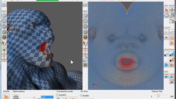Click the UV viewport header icon
This screenshot has height=99, width=176.
point(85,5)
